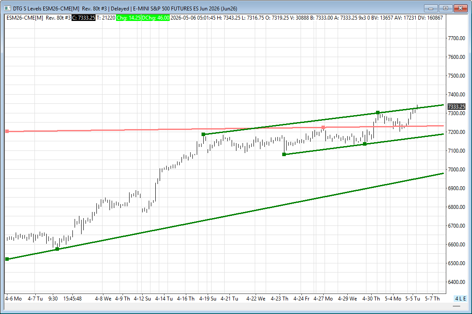Click the green DChg: 46.00 header field
This screenshot has width=472, height=314.
pyautogui.click(x=156, y=18)
